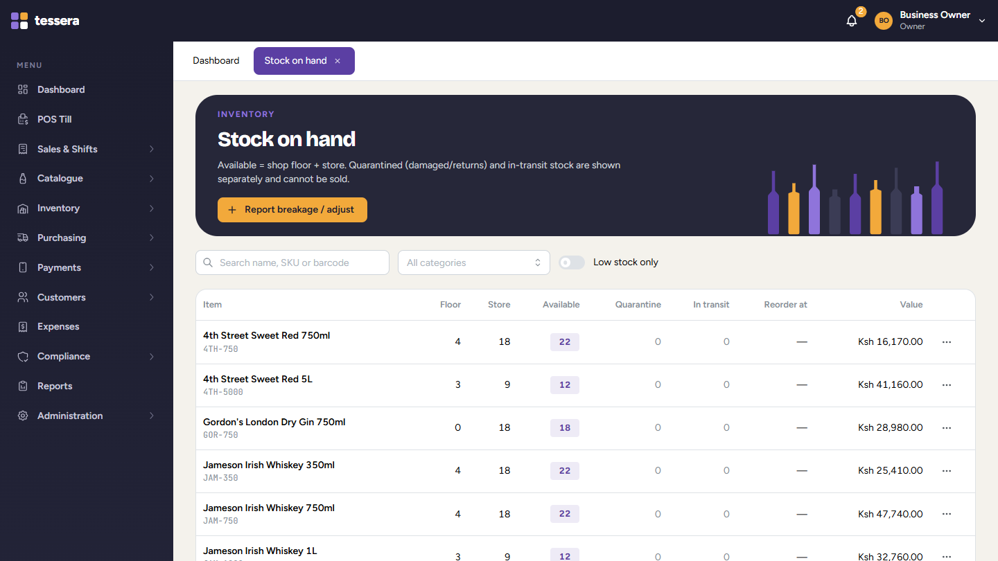
Task: Toggle the Low stock only switch
Action: point(572,262)
